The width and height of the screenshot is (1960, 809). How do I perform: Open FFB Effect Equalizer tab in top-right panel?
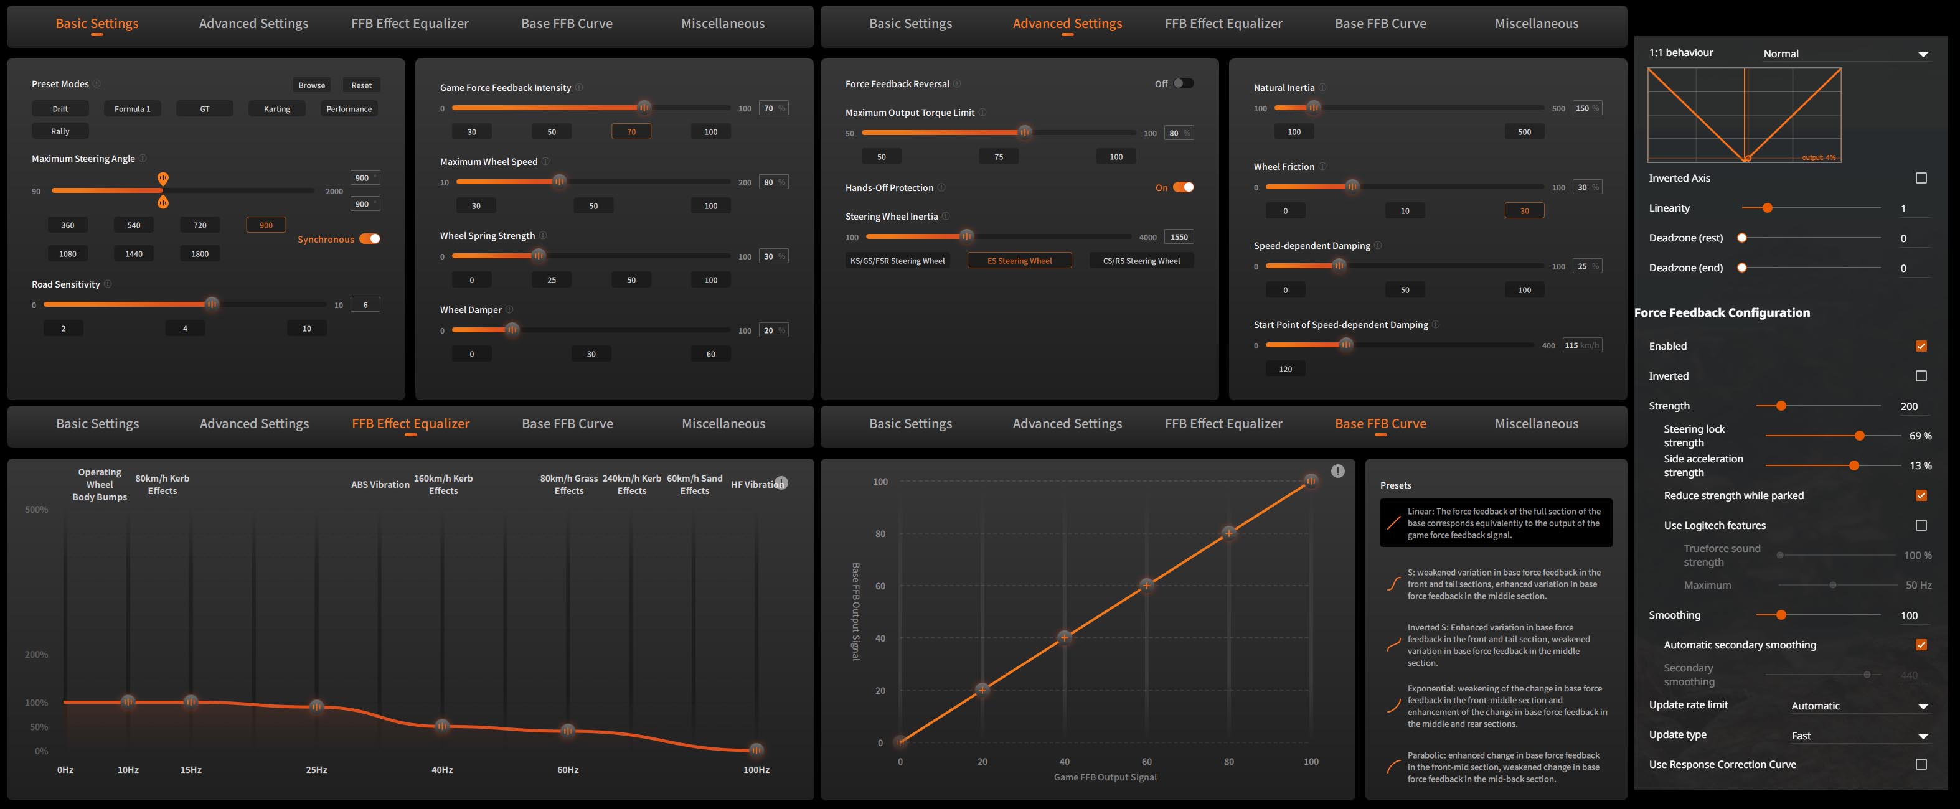pyautogui.click(x=1223, y=24)
